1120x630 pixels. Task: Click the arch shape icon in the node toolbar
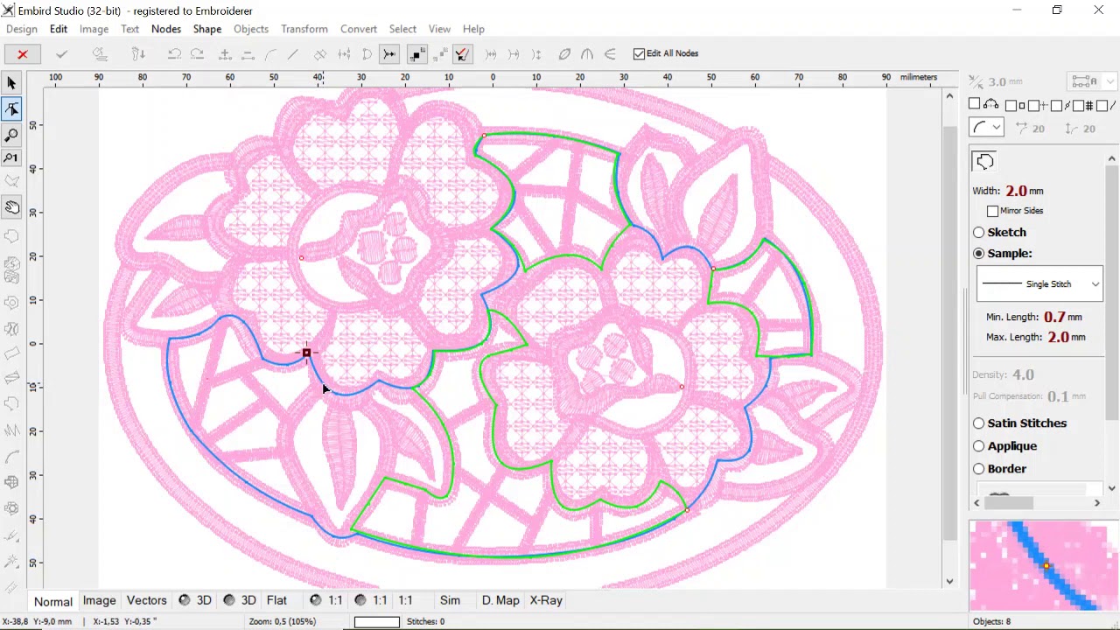point(587,54)
